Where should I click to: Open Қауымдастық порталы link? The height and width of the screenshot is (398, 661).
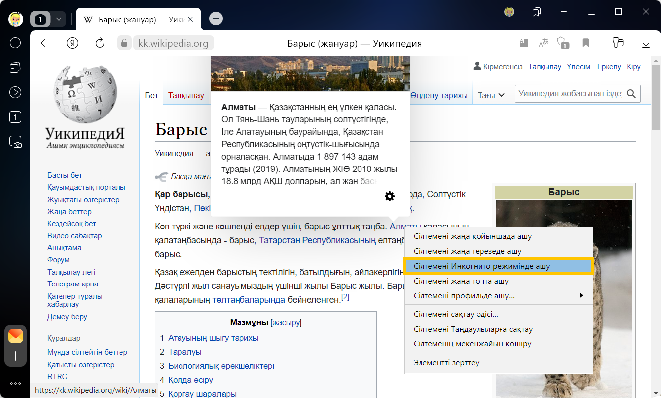point(86,187)
